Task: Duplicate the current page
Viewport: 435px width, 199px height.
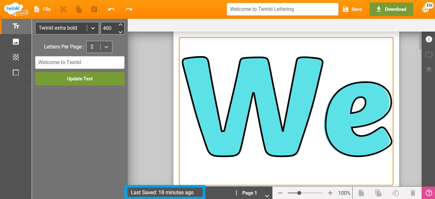Action: [x=378, y=193]
